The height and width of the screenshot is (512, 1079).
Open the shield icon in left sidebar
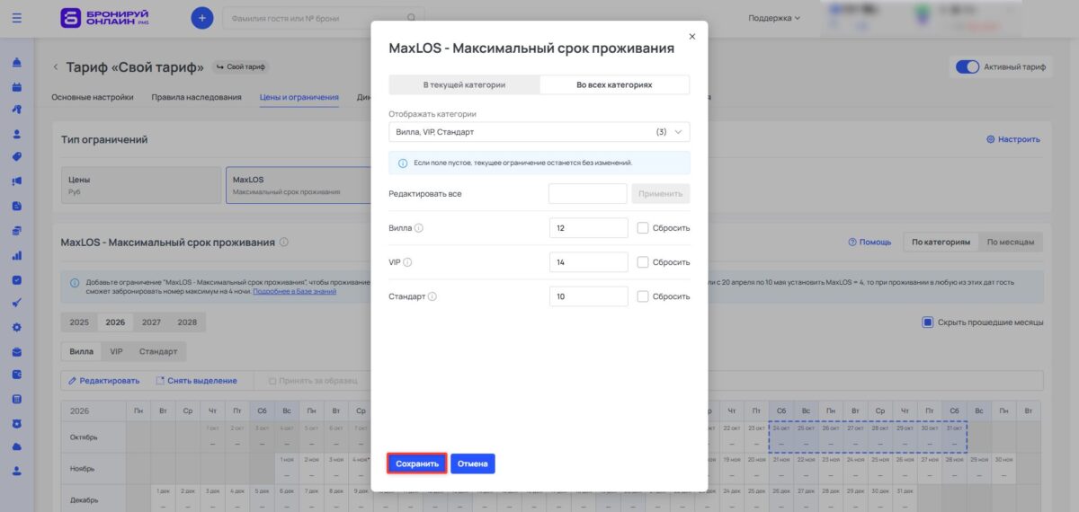point(17,423)
